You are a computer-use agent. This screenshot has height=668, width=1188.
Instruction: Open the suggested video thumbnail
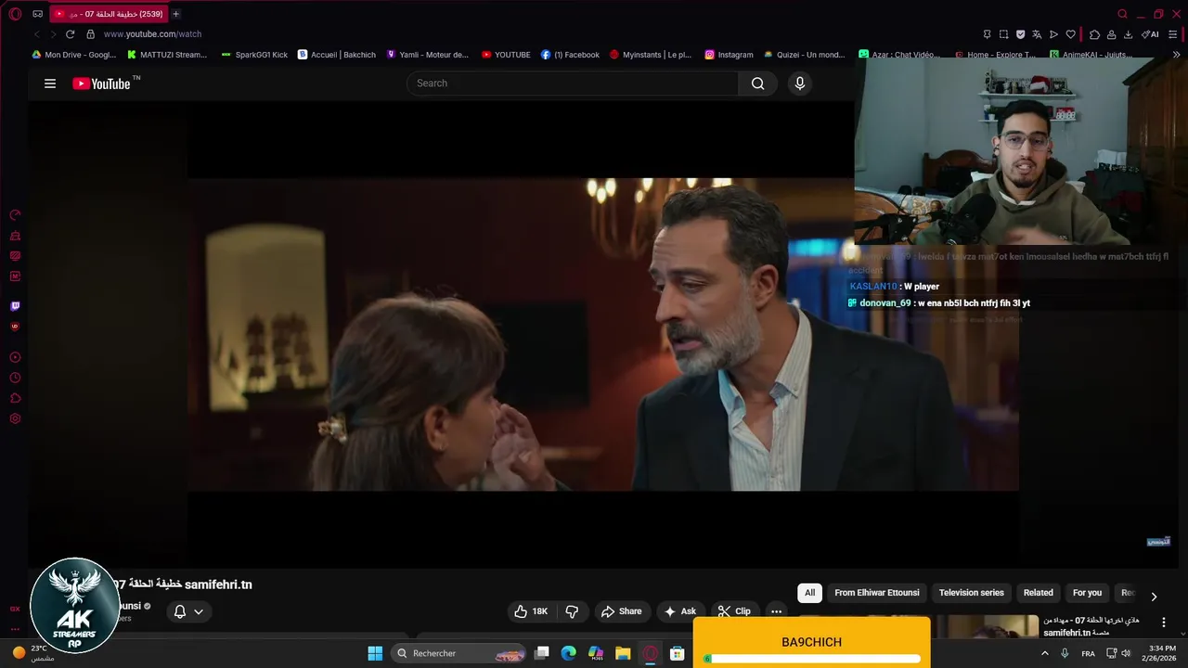tap(986, 626)
